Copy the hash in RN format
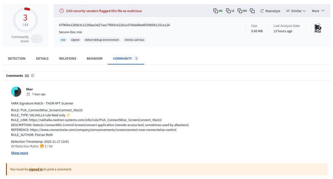This screenshot has width=333, height=179. point(241,10)
